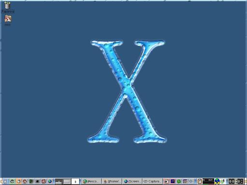Switch to the first dark pager desktop
This screenshot has width=247, height=185.
coord(59,182)
